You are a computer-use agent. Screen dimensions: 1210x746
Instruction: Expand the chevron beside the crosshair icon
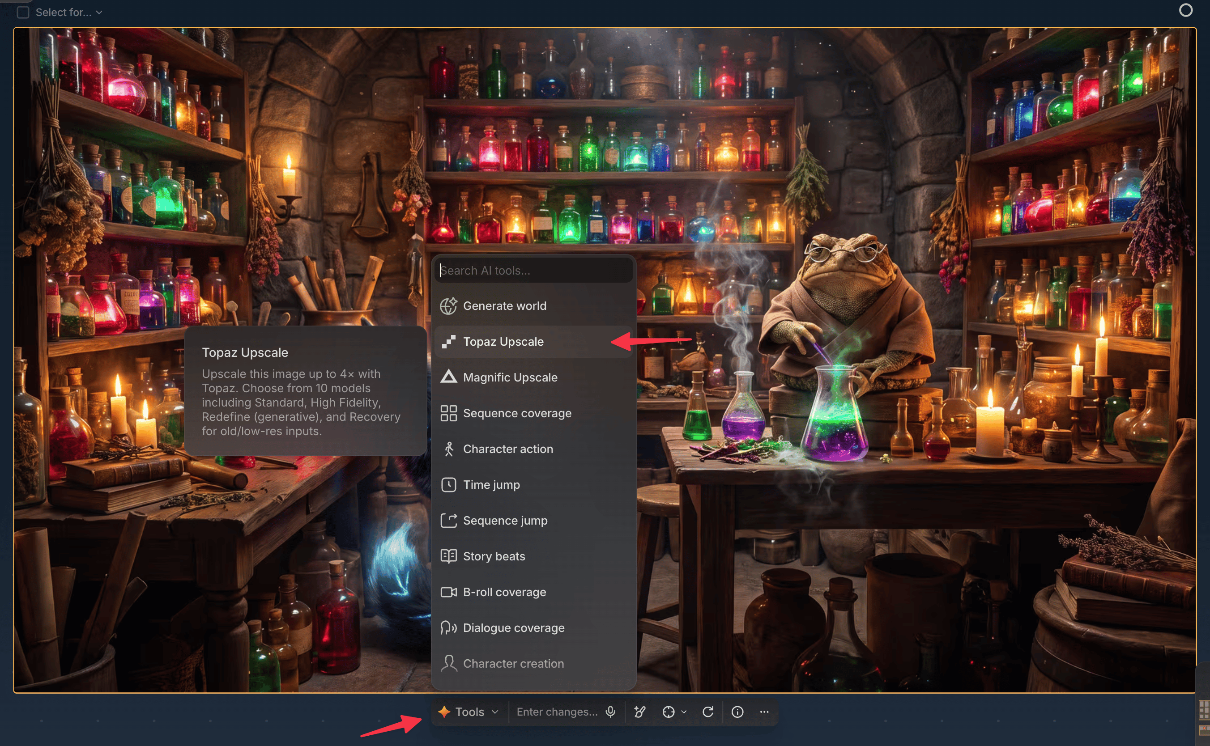click(684, 712)
